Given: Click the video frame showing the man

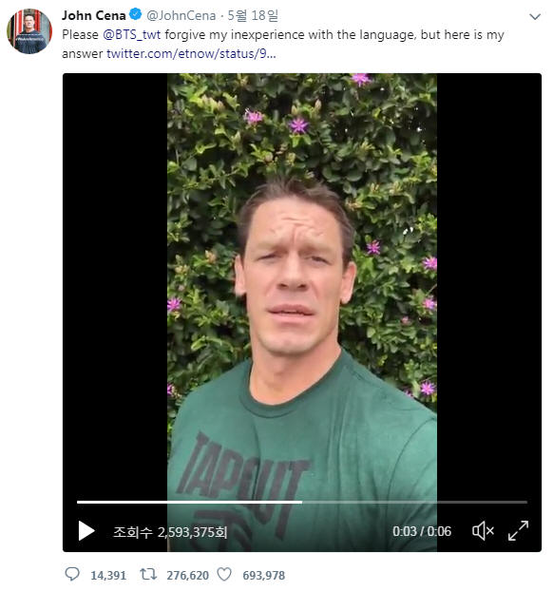Looking at the screenshot, I should (x=302, y=286).
